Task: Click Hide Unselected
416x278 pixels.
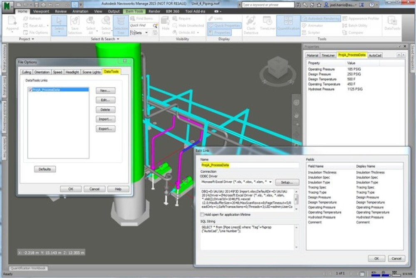Action: click(188, 25)
